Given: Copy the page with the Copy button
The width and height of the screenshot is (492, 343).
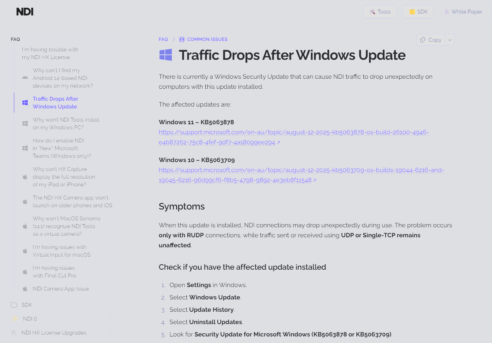Looking at the screenshot, I should (431, 40).
